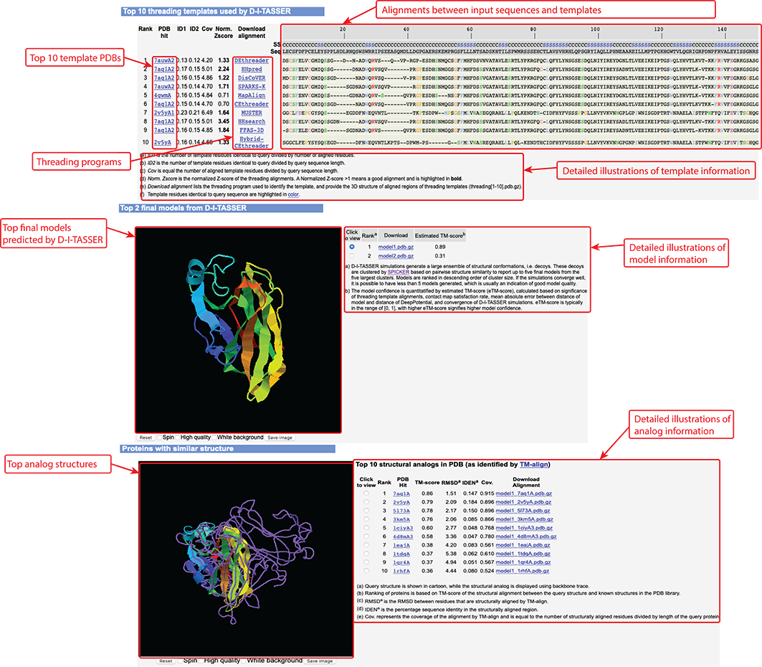The width and height of the screenshot is (762, 667).
Task: Download model2.pdb.gz file
Action: point(396,256)
